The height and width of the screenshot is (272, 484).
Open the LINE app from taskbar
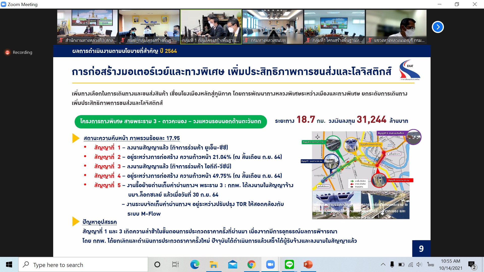point(289,264)
